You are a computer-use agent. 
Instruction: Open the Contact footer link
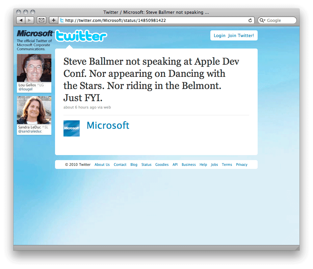pyautogui.click(x=120, y=165)
